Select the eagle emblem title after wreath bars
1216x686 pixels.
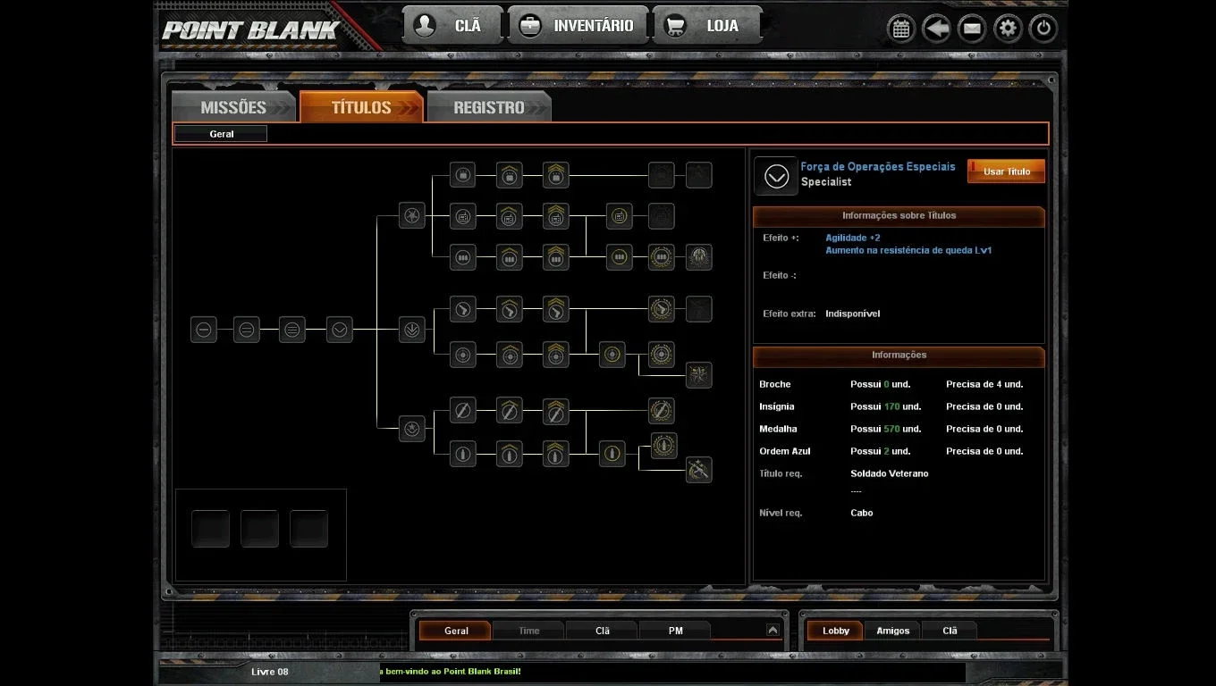699,257
